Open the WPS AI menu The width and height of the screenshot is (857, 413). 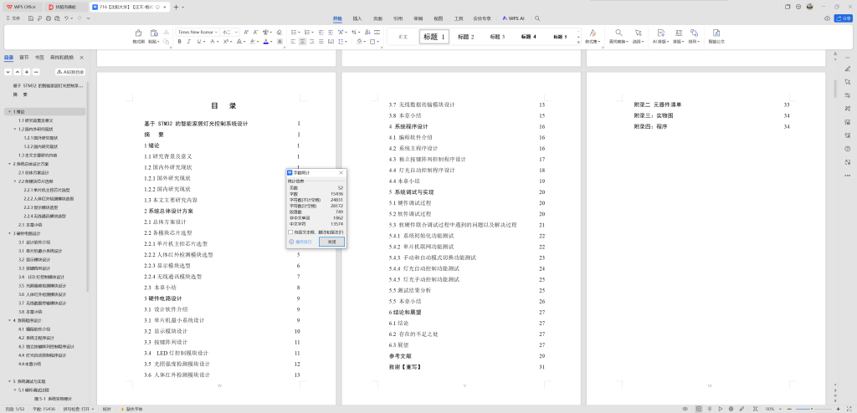click(514, 18)
